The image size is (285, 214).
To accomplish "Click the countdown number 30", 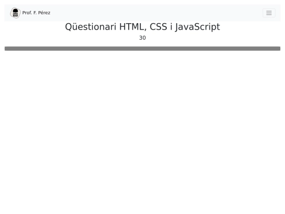I will click(x=142, y=38).
